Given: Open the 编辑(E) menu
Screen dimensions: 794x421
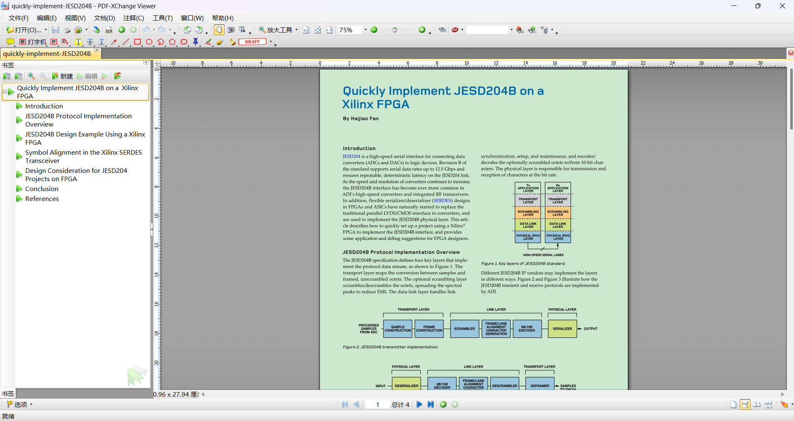Looking at the screenshot, I should click(x=47, y=18).
